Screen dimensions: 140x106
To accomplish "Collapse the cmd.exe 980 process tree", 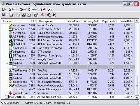I will pyautogui.click(x=7, y=63).
